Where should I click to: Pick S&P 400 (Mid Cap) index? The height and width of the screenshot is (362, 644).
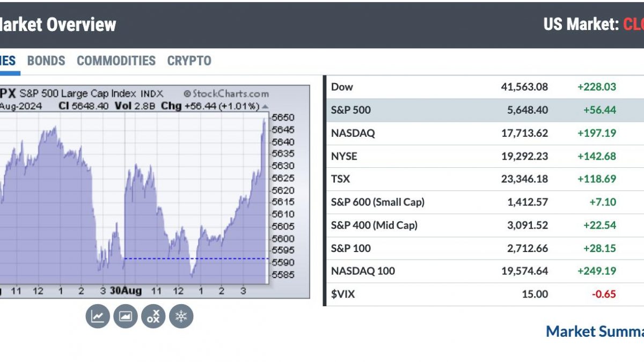tap(374, 225)
